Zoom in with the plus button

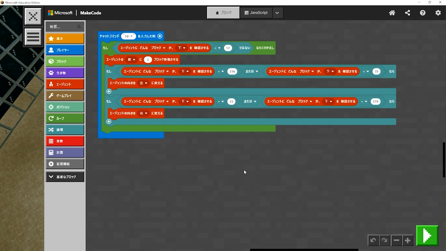pyautogui.click(x=407, y=240)
